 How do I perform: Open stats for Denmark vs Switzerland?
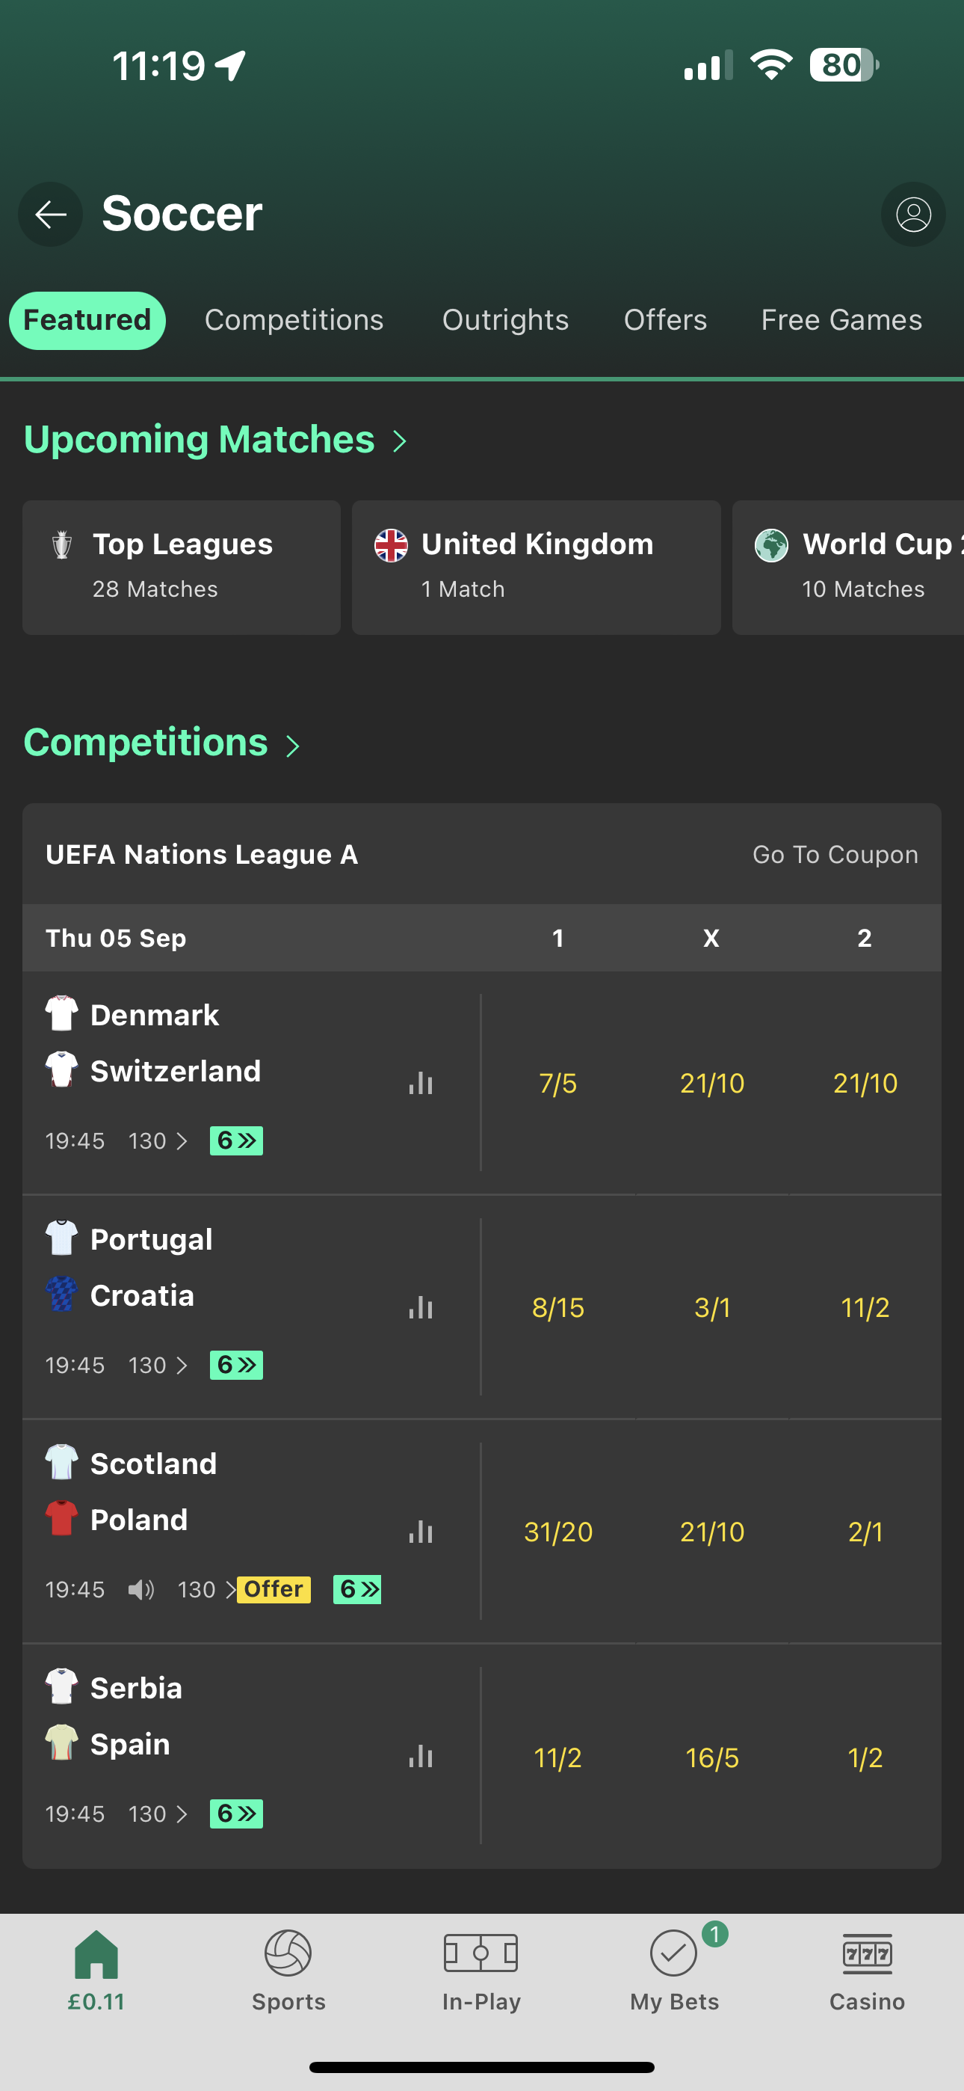coord(420,1083)
